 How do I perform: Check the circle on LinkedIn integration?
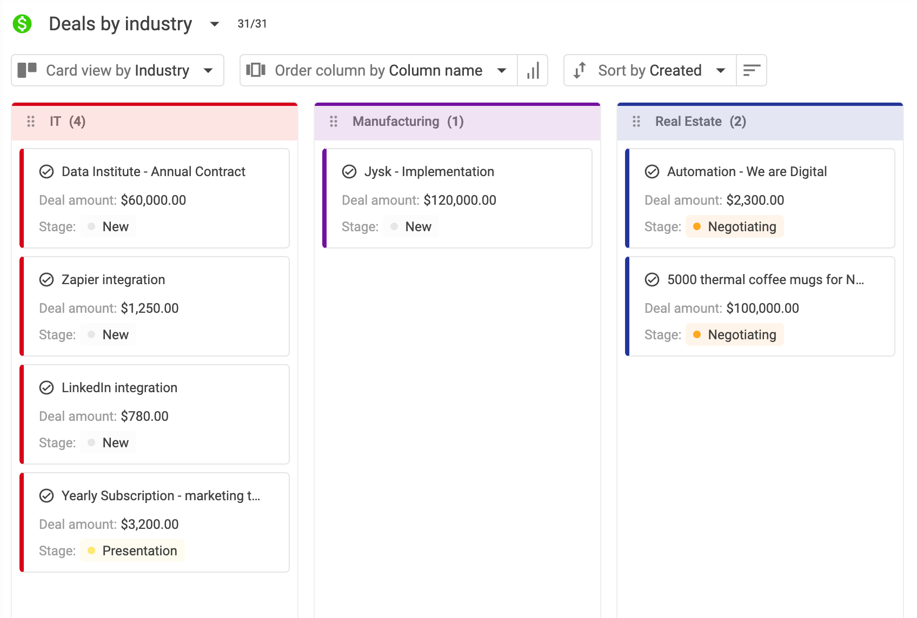(46, 388)
